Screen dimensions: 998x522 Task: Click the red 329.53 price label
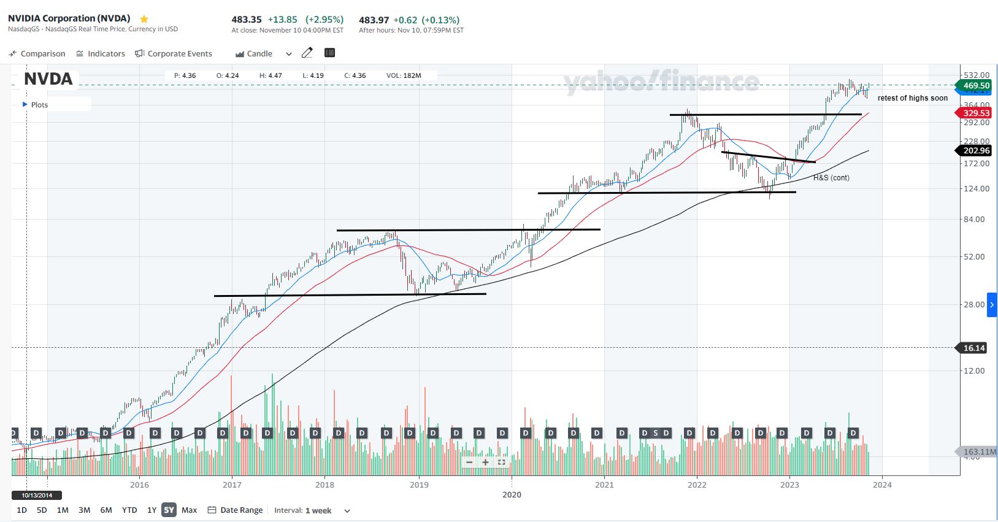(975, 113)
